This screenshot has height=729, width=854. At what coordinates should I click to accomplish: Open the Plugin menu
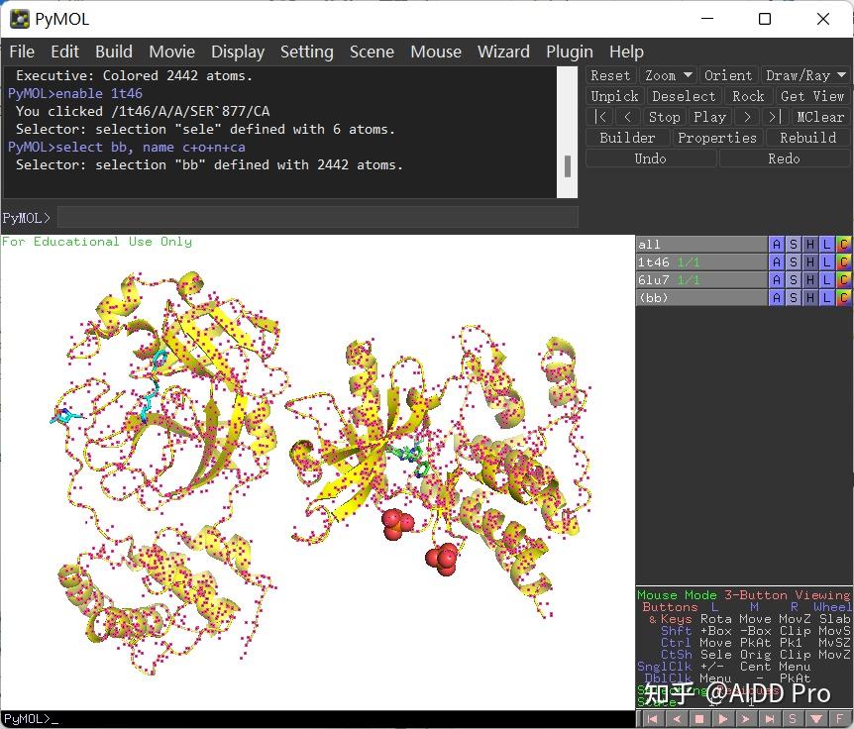click(x=569, y=52)
